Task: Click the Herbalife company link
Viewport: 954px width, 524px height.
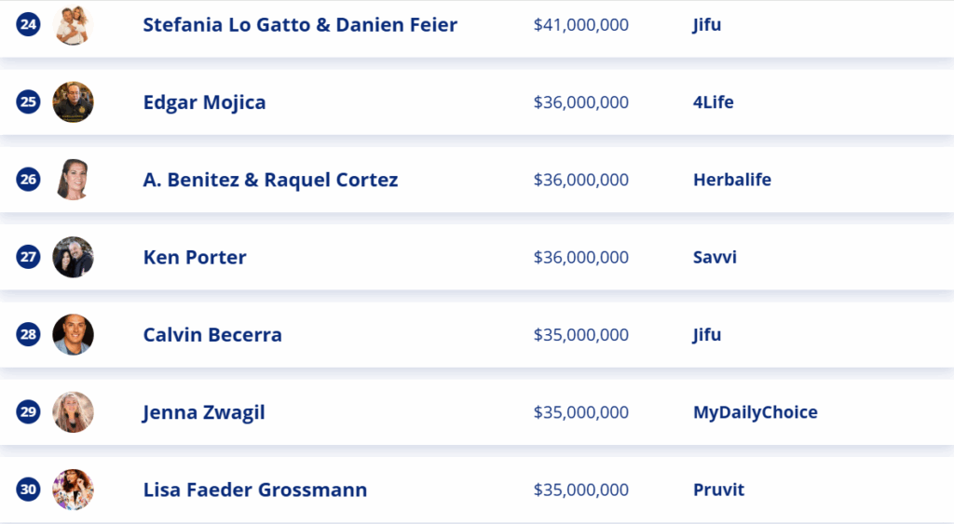Action: 732,180
